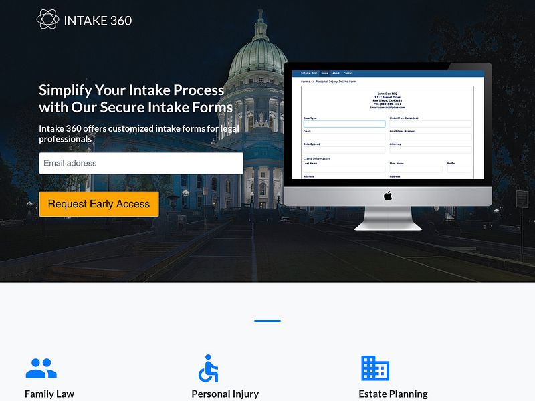Select the Personal Injury heading
The width and height of the screenshot is (535, 401).
(225, 394)
